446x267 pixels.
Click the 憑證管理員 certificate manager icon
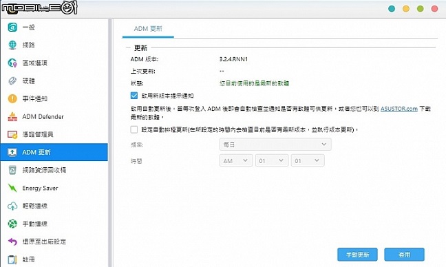tap(12, 134)
